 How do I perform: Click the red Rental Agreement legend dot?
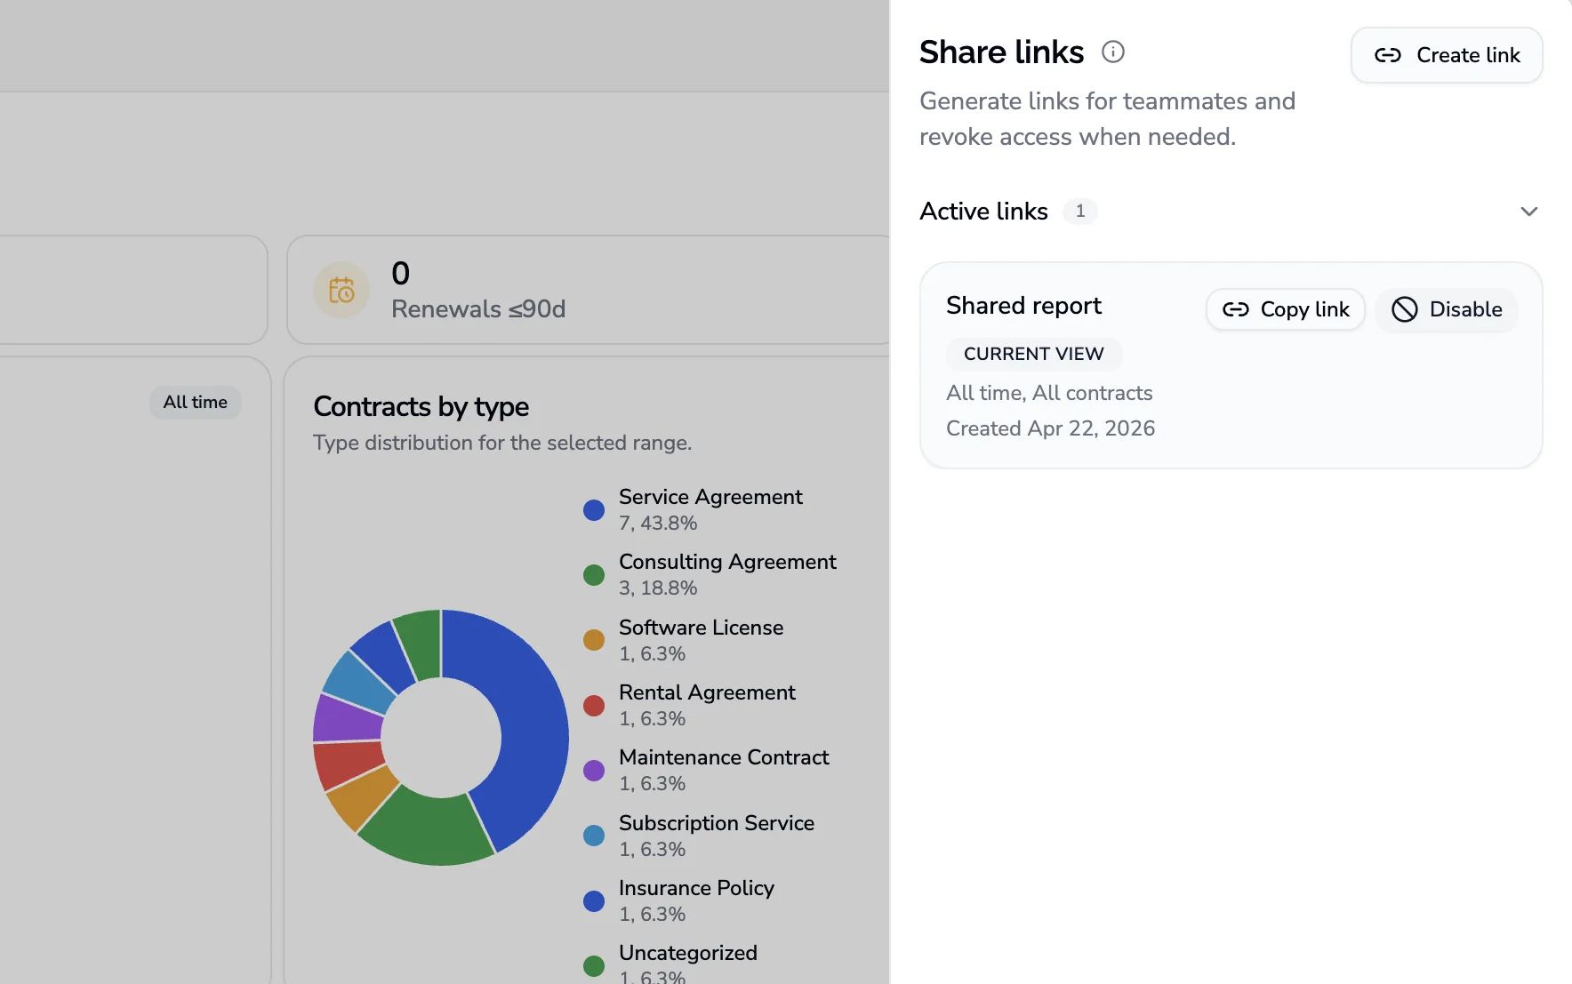594,705
